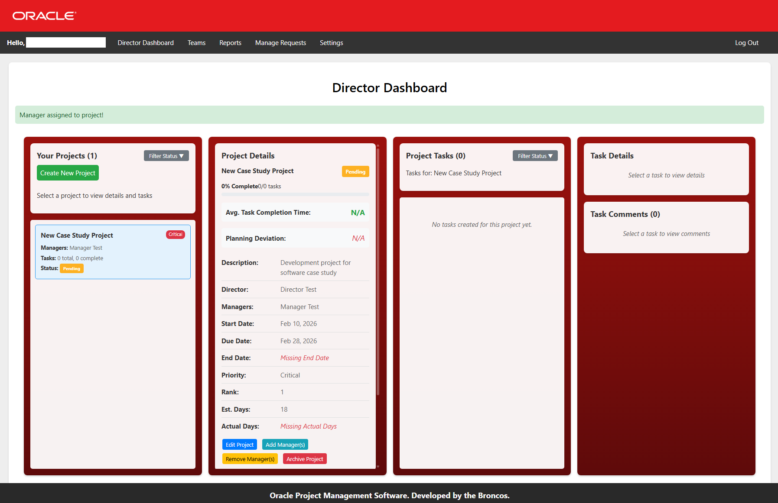Click the task completion progress bar
Viewport: 778px width, 503px height.
tap(295, 194)
